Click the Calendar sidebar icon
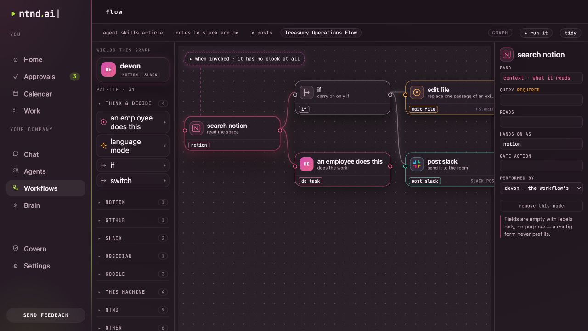The height and width of the screenshot is (331, 588). 16,93
